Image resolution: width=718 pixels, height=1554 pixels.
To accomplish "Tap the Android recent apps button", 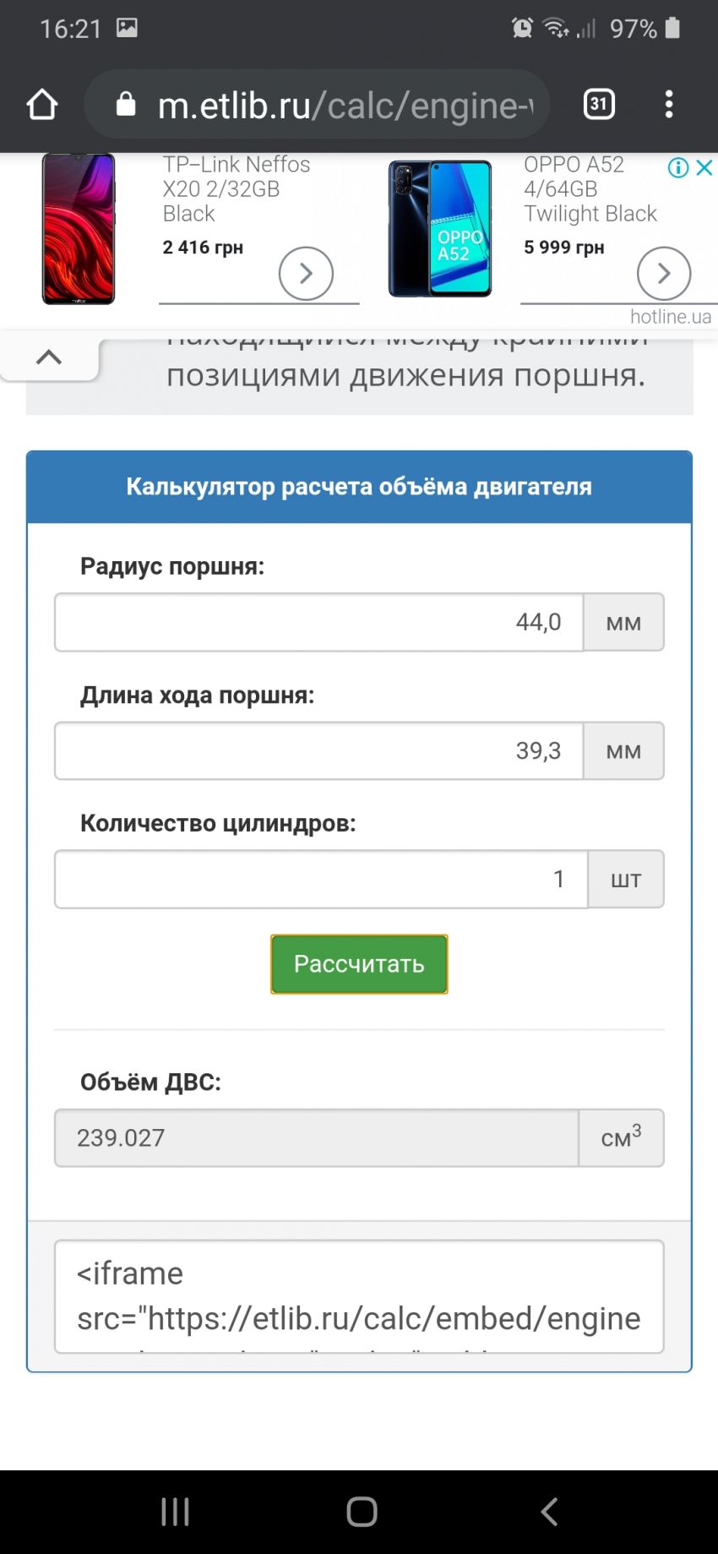I will [x=175, y=1512].
